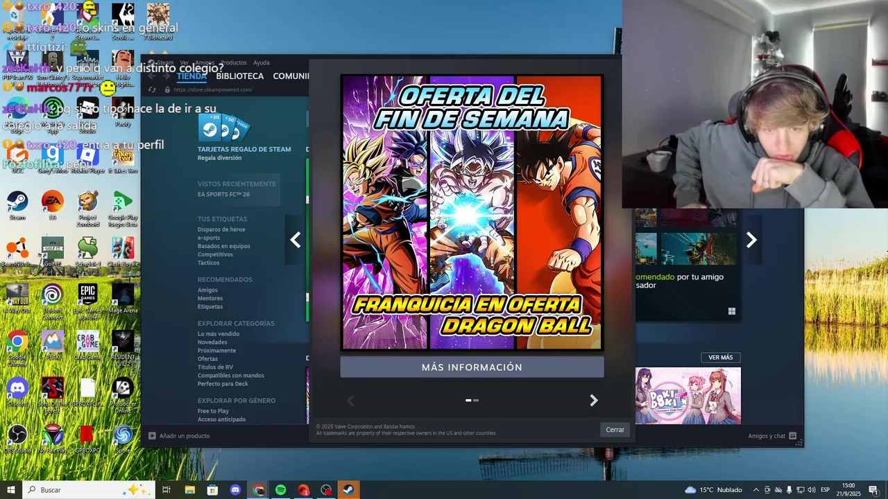This screenshot has width=888, height=499.
Task: Open Spotify from the taskbar
Action: (281, 490)
